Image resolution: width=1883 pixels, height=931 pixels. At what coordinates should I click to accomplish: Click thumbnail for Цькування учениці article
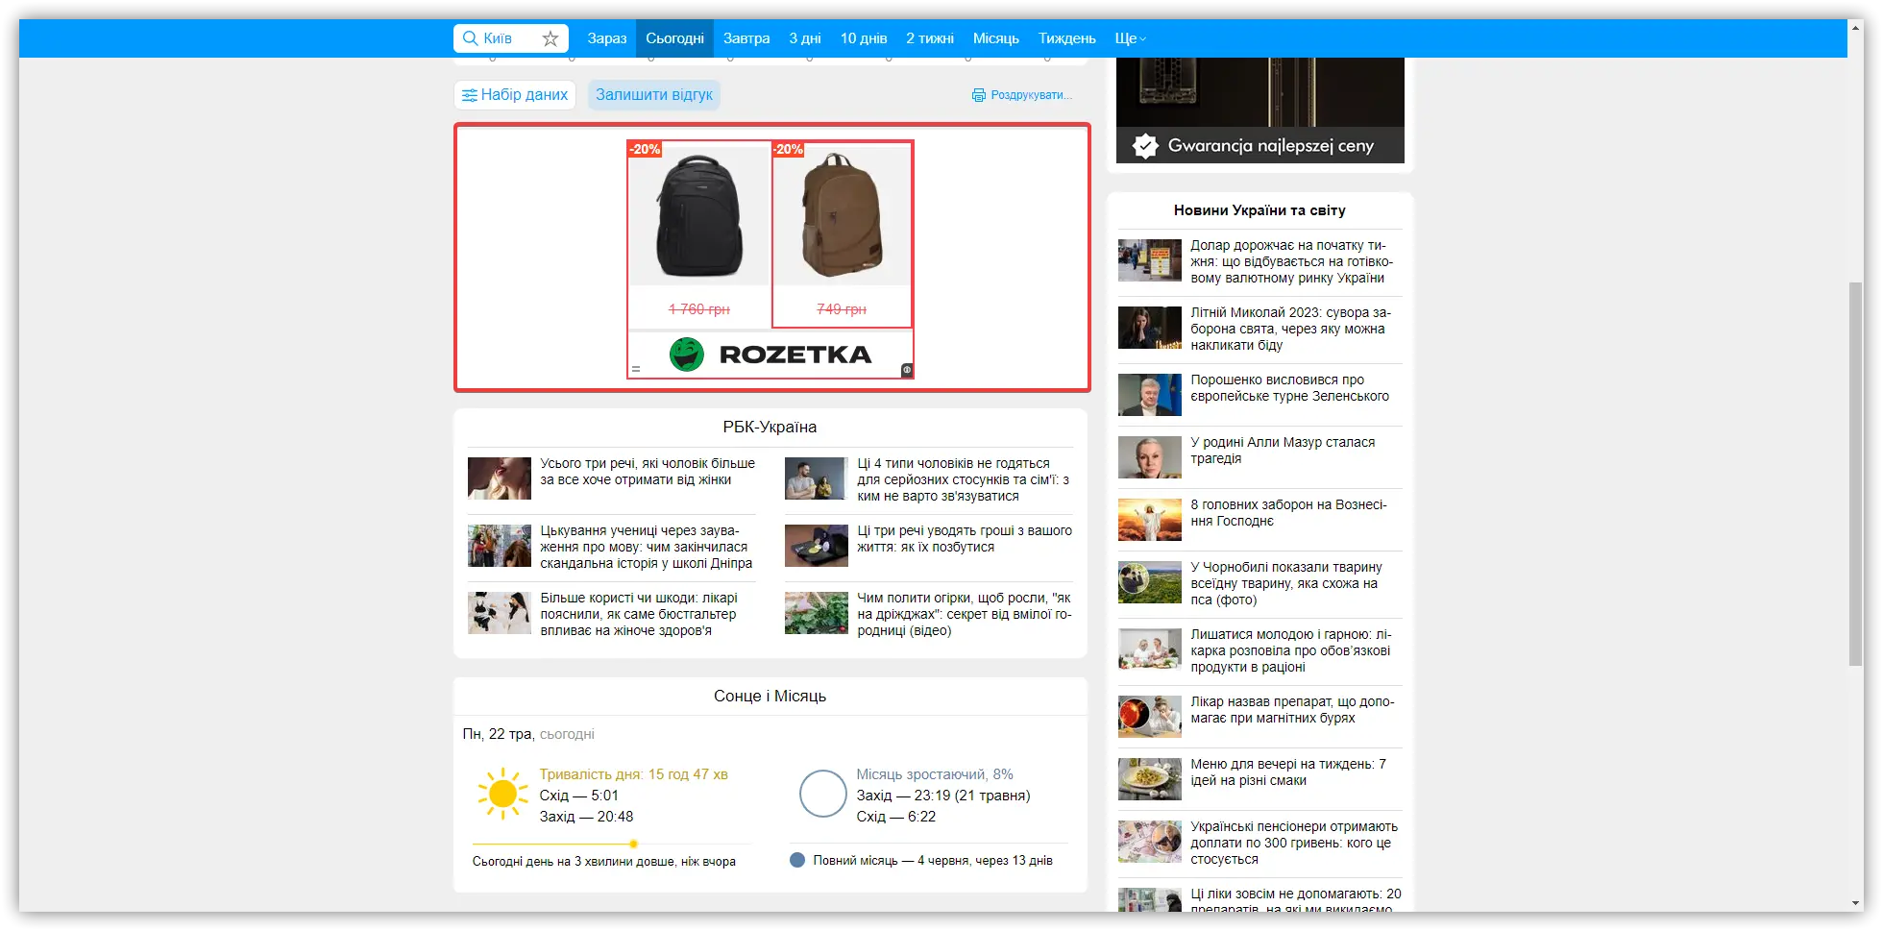click(500, 546)
